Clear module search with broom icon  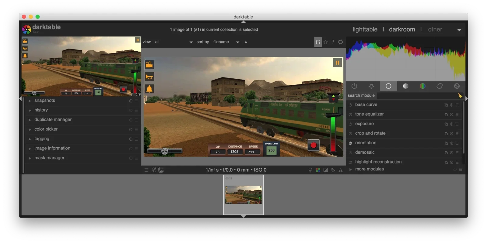(460, 95)
